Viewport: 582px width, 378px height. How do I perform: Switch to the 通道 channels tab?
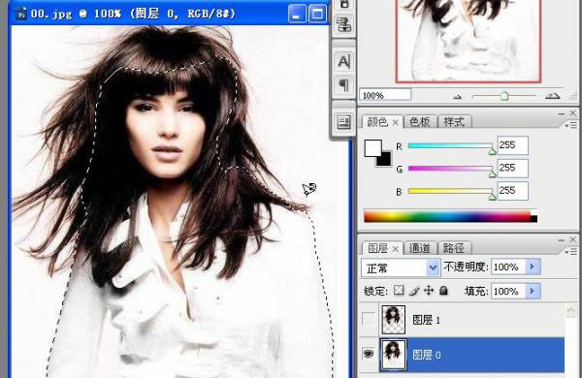(x=420, y=248)
